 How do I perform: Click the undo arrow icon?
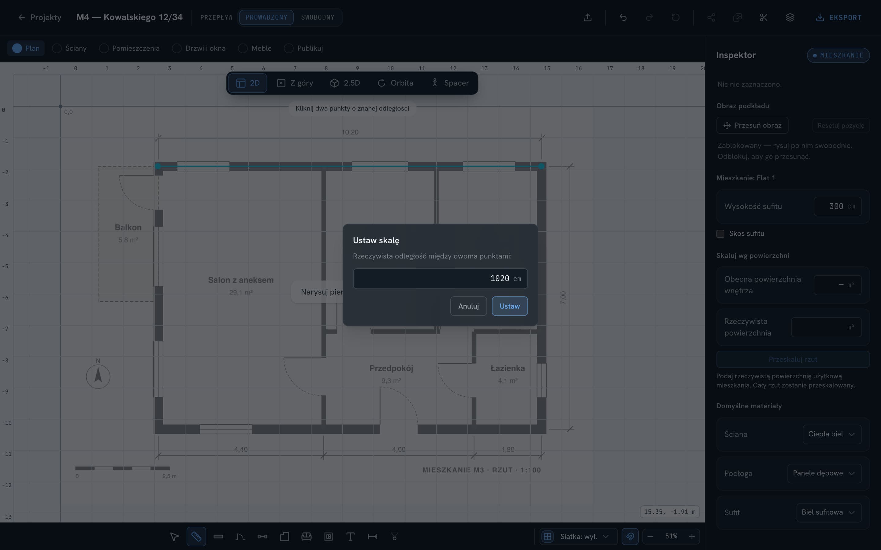pos(623,17)
